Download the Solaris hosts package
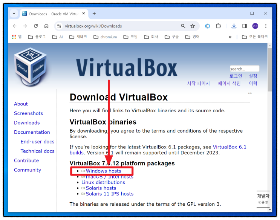280x220 pixels. click(x=101, y=188)
